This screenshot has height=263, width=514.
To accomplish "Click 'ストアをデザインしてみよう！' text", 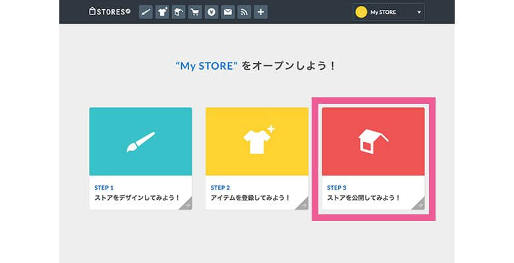I will point(137,197).
